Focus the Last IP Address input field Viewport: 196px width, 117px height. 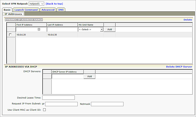click(62, 29)
